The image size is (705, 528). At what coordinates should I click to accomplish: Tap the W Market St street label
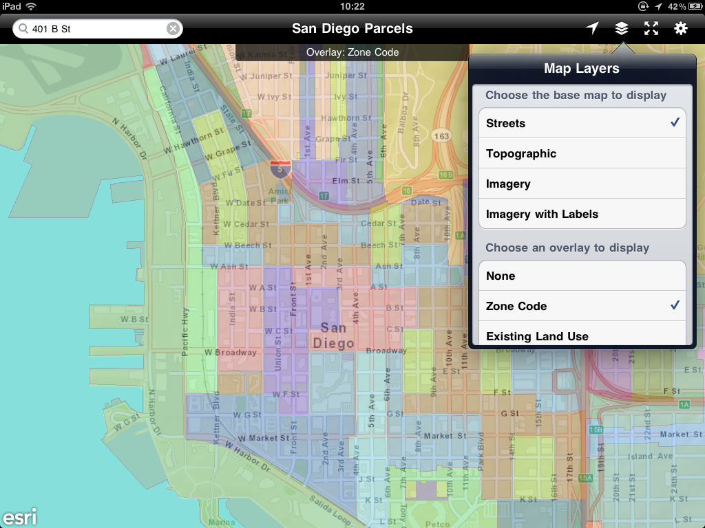pyautogui.click(x=264, y=438)
